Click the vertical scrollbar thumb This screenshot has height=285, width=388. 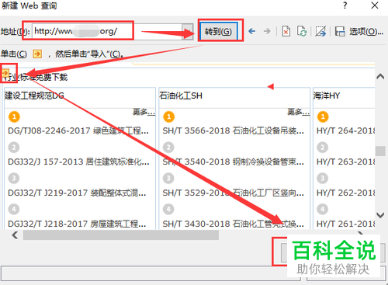[x=380, y=151]
